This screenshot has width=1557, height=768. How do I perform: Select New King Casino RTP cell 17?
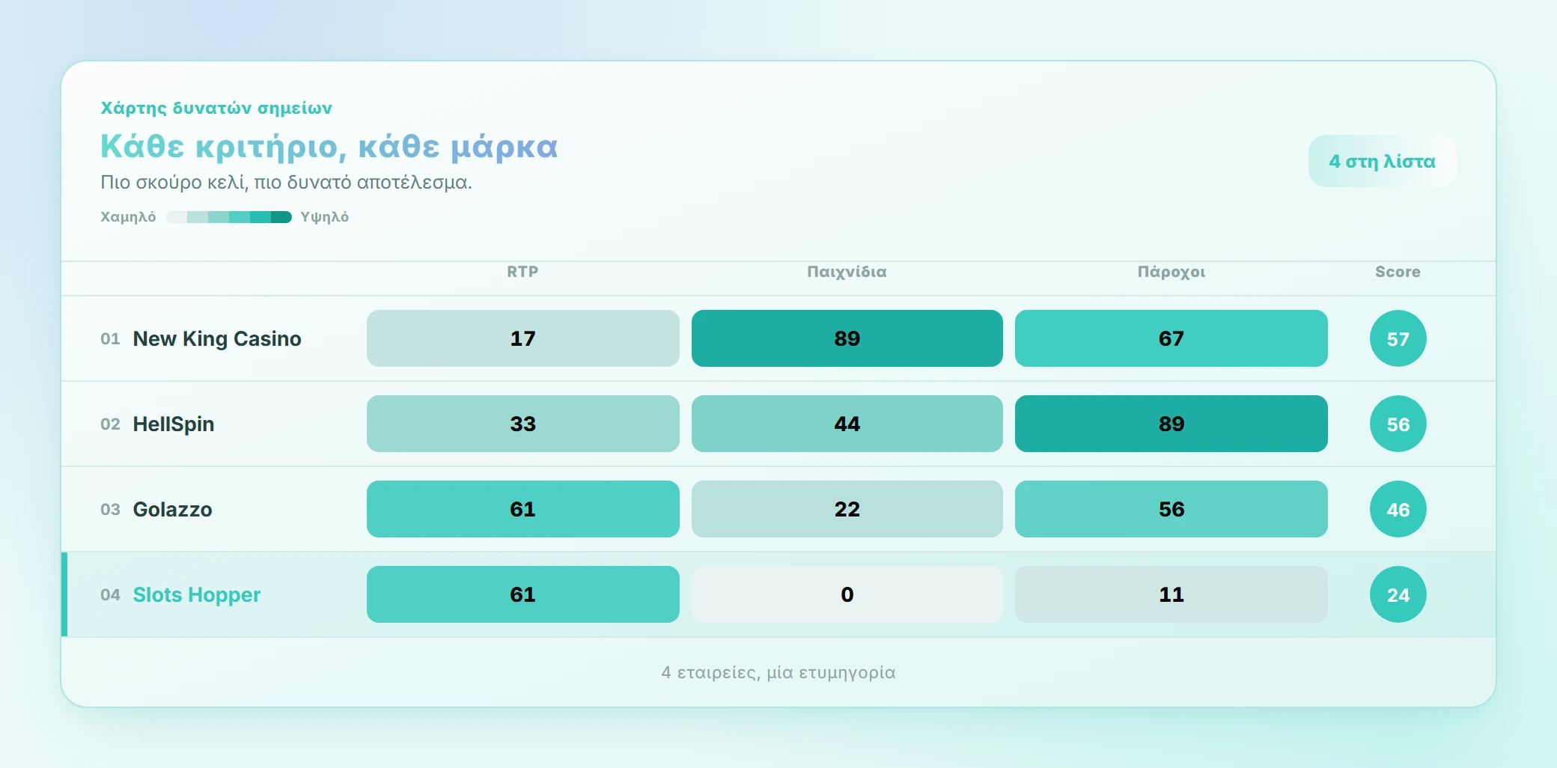(x=523, y=338)
